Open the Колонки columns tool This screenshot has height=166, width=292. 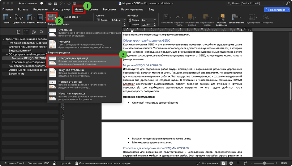41,19
